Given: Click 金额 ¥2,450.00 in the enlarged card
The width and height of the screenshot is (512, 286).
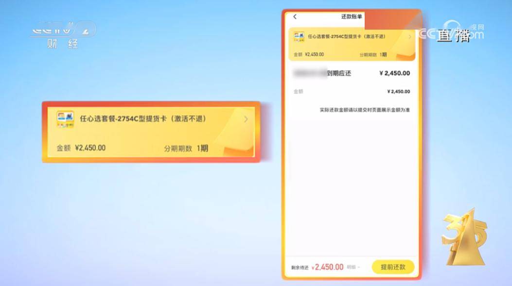Looking at the screenshot, I should (x=81, y=148).
